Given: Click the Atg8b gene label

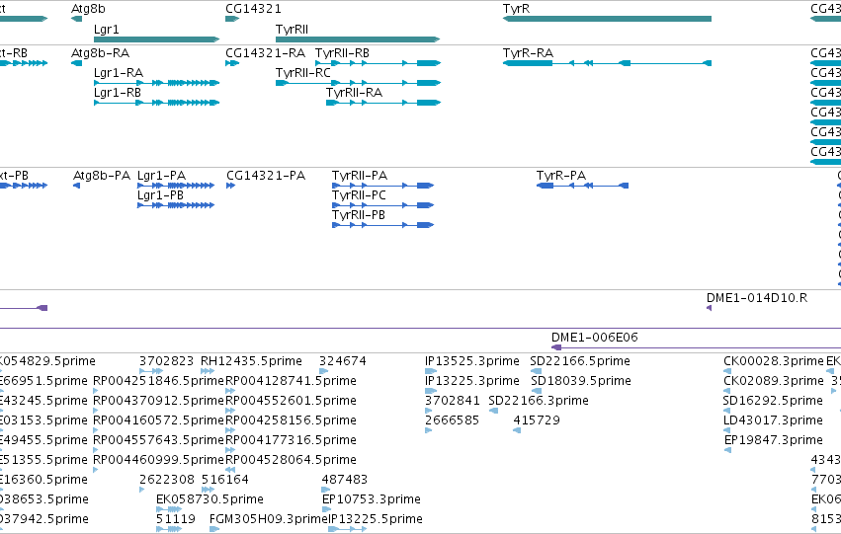Looking at the screenshot, I should pyautogui.click(x=89, y=9).
